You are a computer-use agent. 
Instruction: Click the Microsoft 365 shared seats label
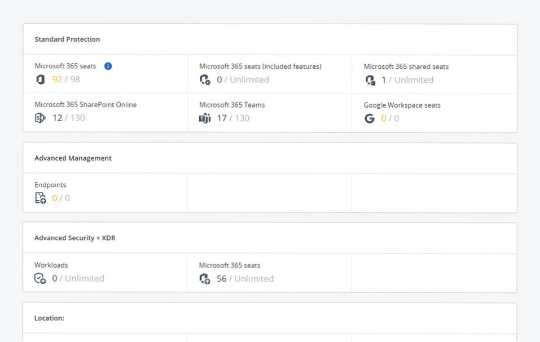[x=406, y=66]
